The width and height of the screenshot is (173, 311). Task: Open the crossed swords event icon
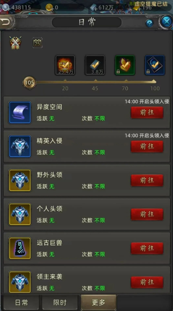click(15, 43)
